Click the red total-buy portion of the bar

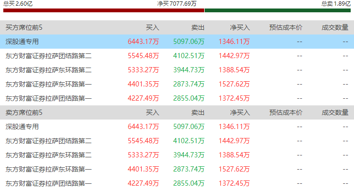[x=104, y=10]
